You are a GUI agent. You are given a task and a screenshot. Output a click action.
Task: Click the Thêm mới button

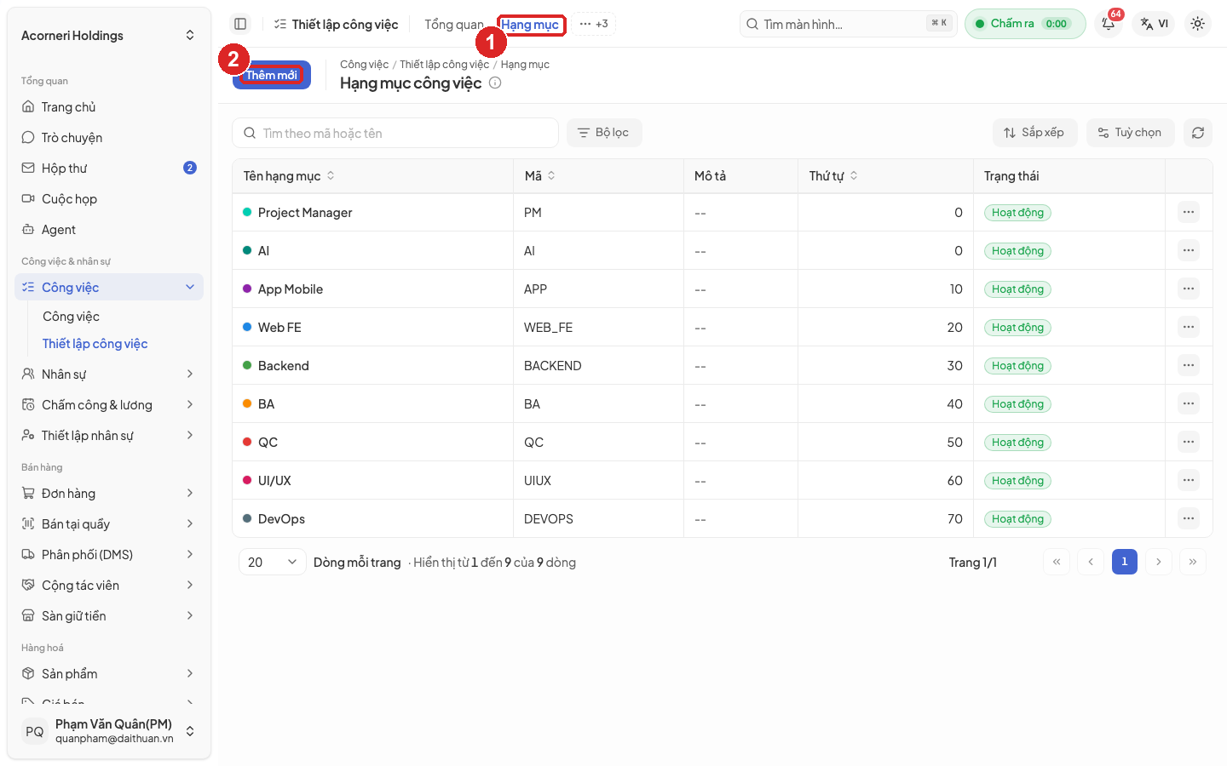pyautogui.click(x=272, y=75)
